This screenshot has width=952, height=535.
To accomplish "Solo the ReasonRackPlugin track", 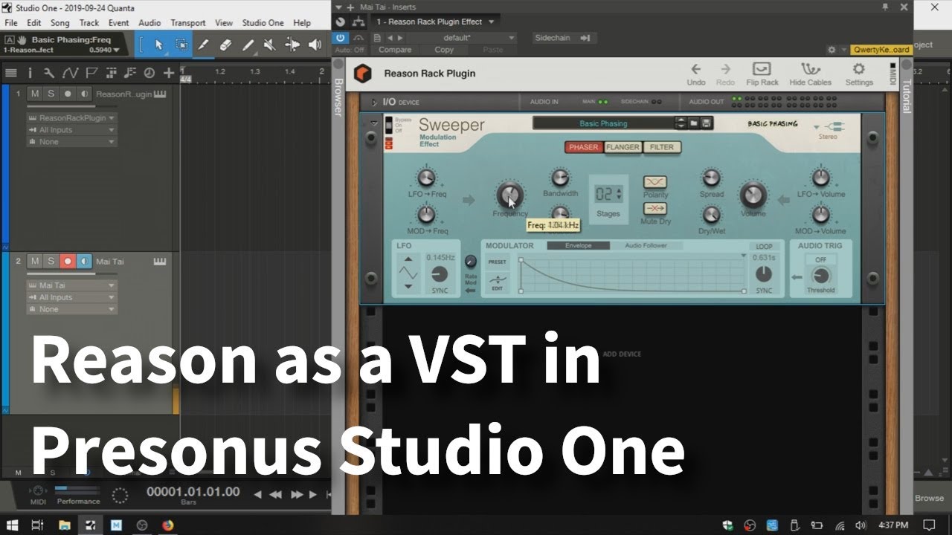I will coord(51,94).
